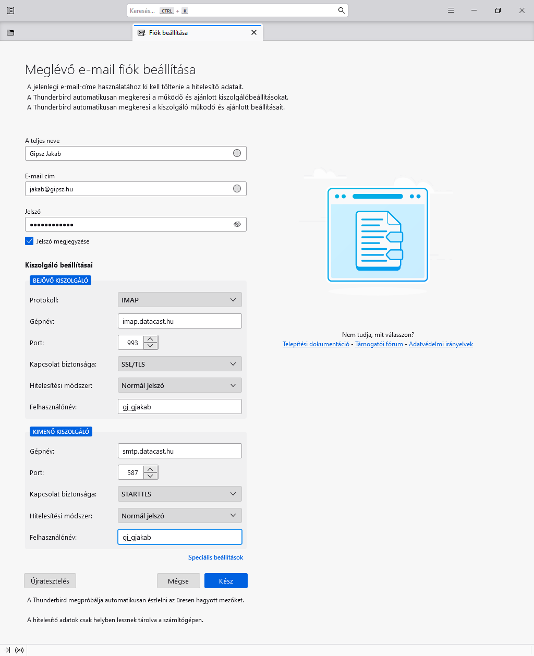The image size is (534, 656).
Task: Open the Protokoll IMAP dropdown
Action: (x=180, y=300)
